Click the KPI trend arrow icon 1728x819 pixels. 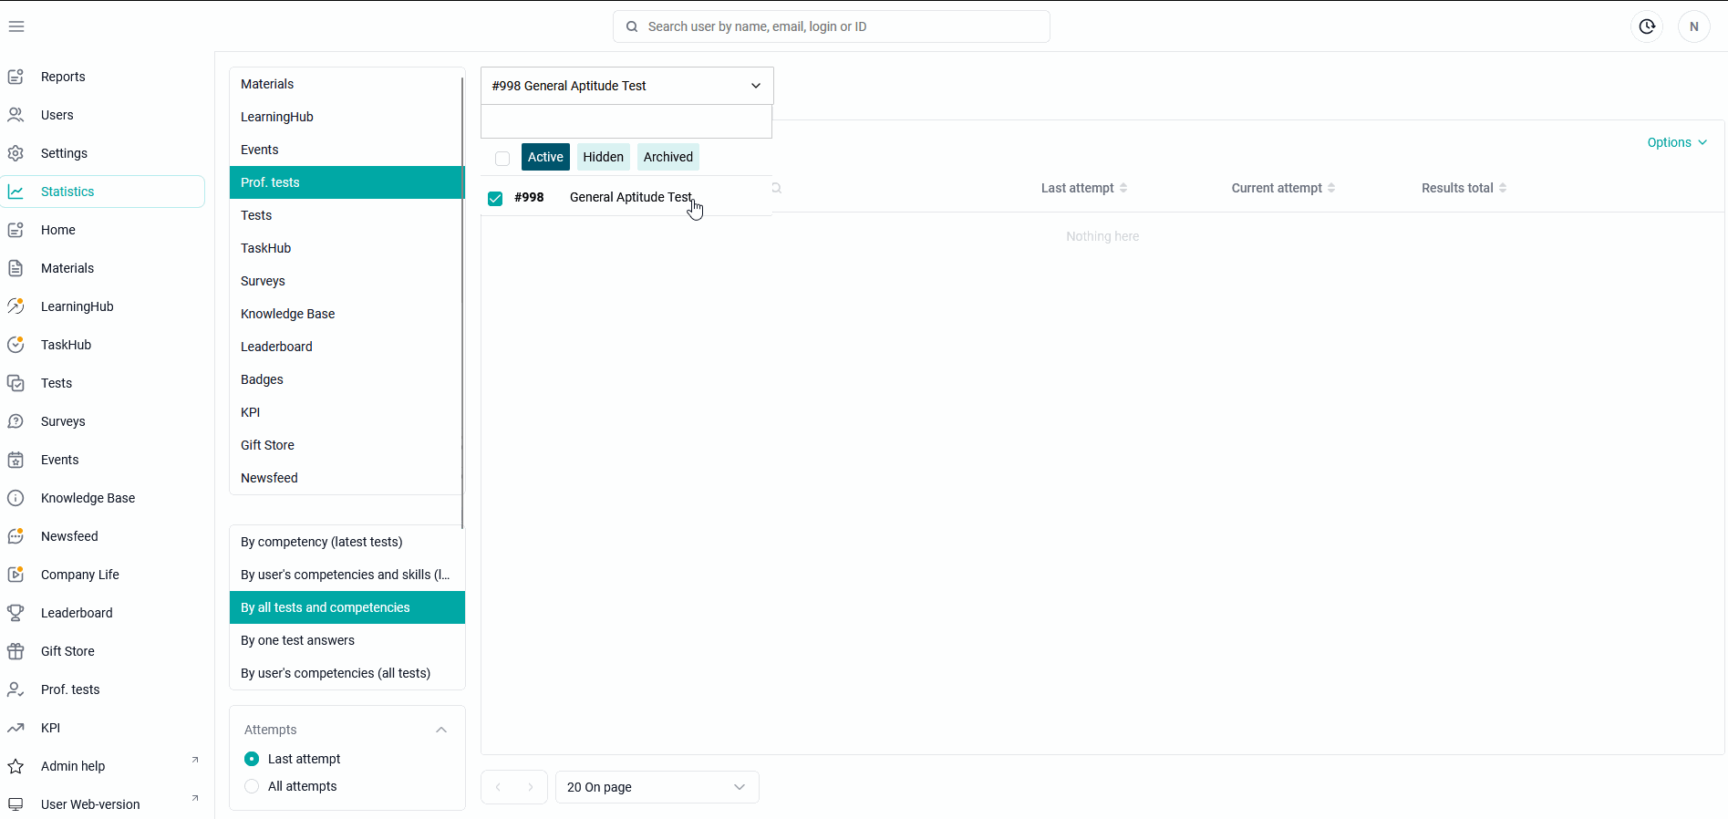coord(16,728)
